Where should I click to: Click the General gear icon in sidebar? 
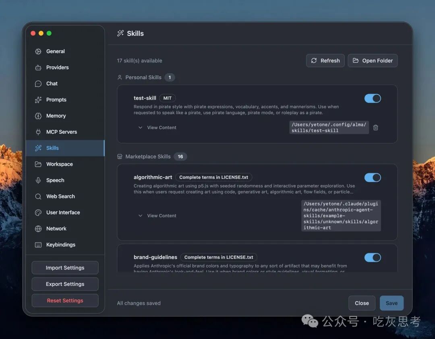click(38, 51)
